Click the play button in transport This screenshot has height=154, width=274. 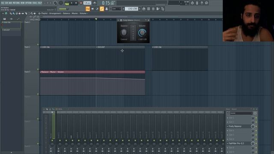[x=71, y=3]
